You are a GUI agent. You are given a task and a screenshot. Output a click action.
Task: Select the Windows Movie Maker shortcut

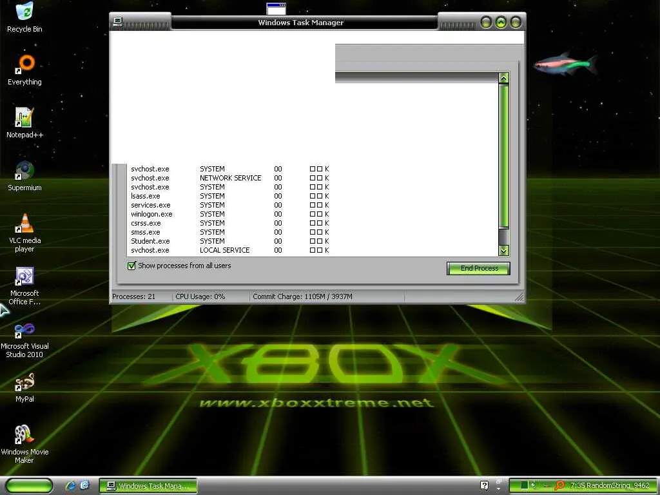pos(24,444)
